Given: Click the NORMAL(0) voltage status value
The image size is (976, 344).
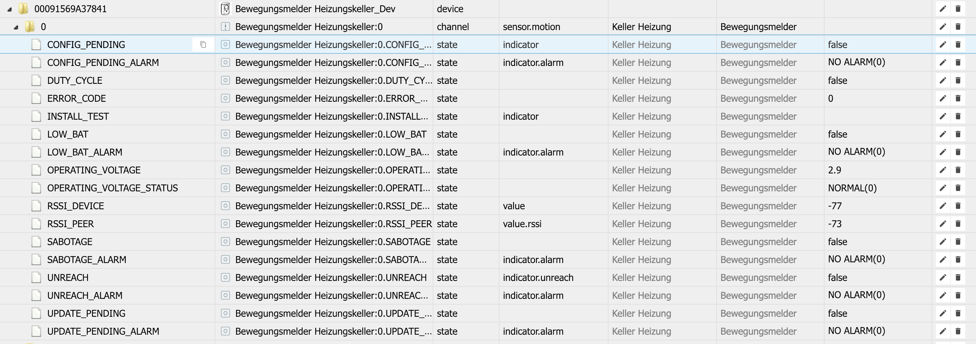Looking at the screenshot, I should (x=852, y=188).
